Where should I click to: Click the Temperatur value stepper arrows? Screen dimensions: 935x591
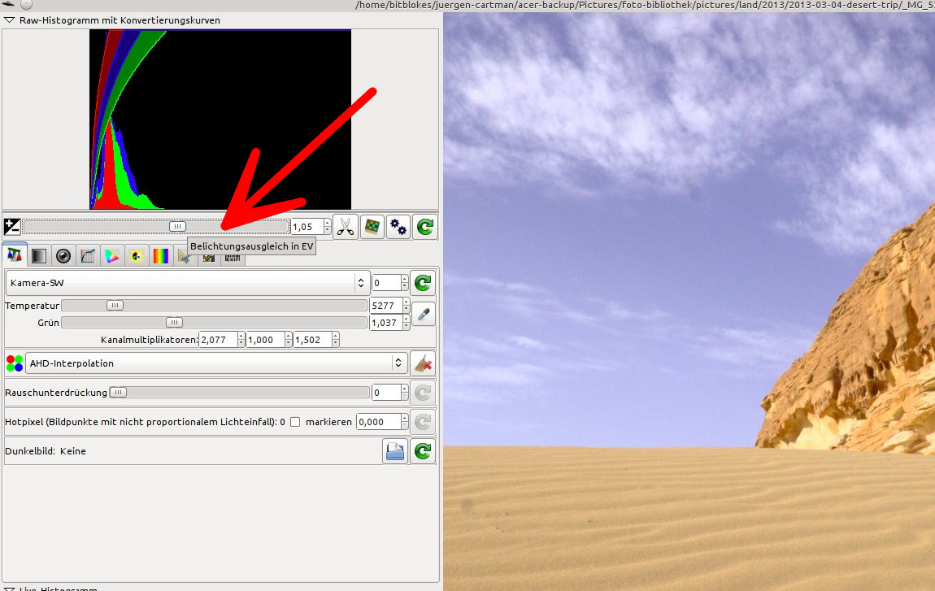tap(406, 306)
